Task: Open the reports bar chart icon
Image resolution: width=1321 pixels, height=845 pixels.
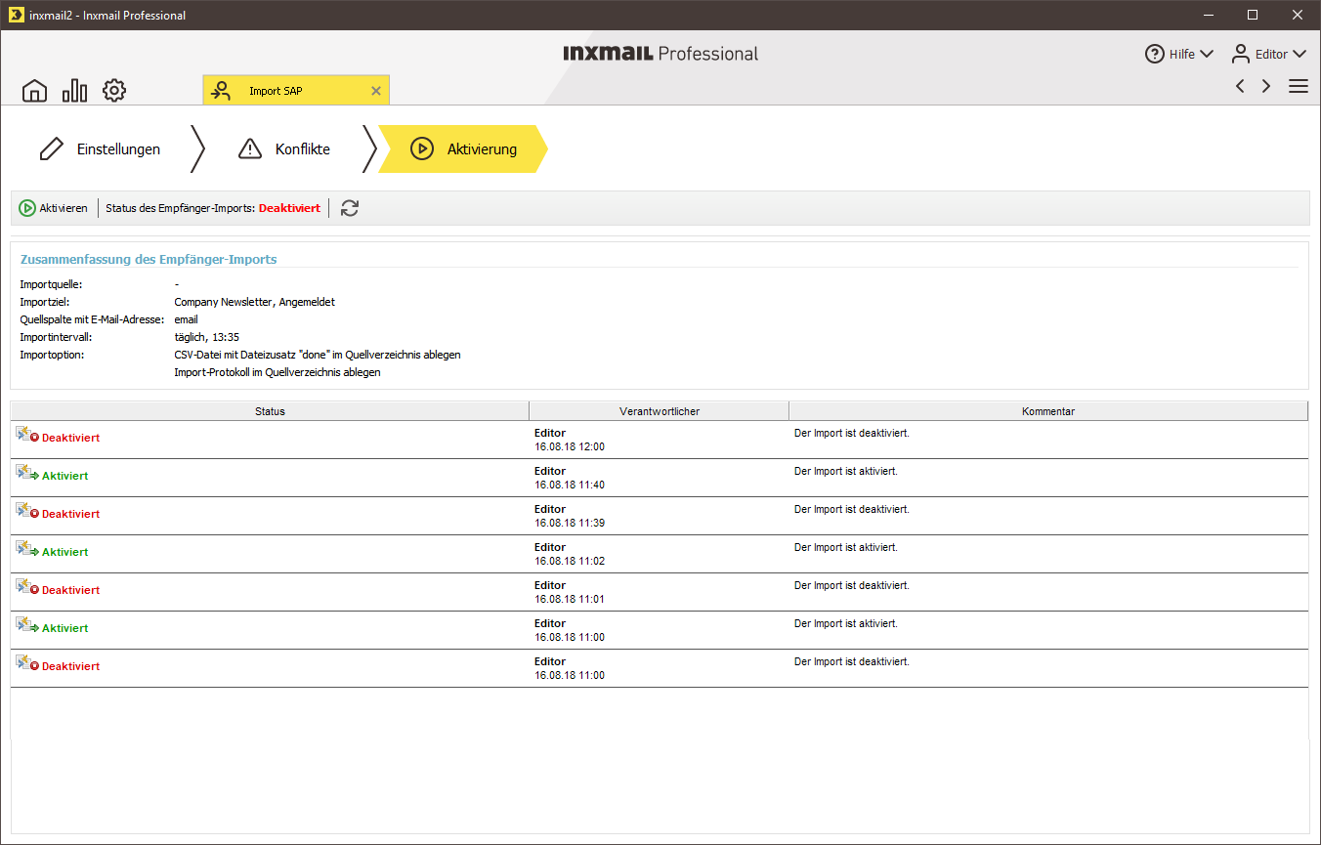Action: (74, 91)
